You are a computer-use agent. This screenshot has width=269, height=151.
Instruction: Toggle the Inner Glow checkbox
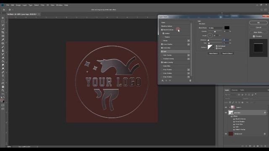click(x=162, y=48)
